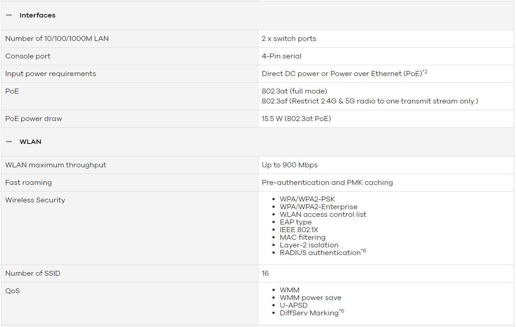
Task: Select the Console port row label
Action: (28, 56)
